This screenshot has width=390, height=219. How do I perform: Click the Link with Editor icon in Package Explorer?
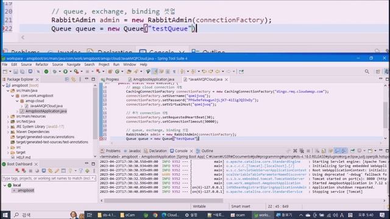pos(74,79)
